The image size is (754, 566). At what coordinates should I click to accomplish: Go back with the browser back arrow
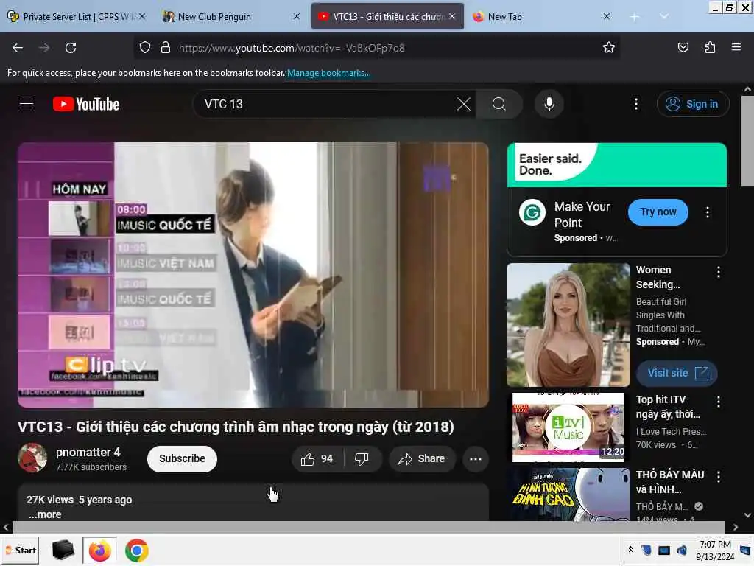[18, 48]
